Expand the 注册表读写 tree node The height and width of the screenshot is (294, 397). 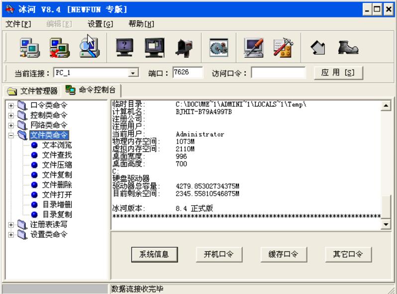[x=11, y=225]
